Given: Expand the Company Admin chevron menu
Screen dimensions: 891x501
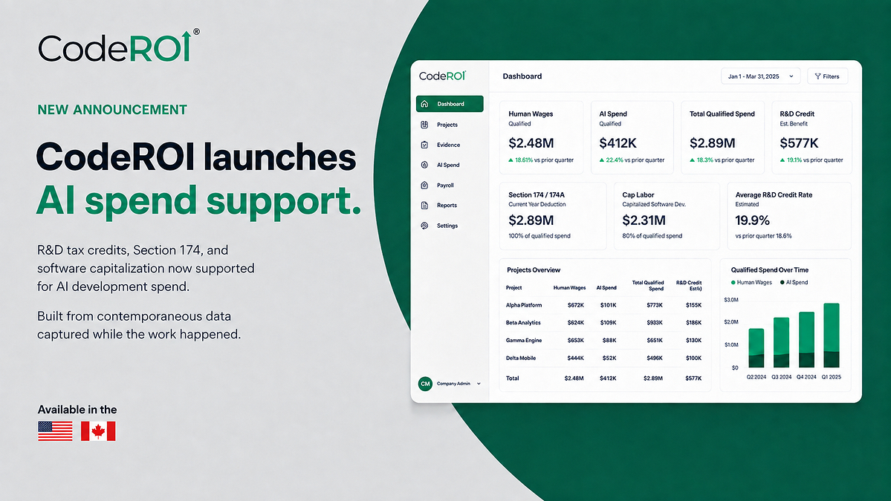Looking at the screenshot, I should [479, 384].
